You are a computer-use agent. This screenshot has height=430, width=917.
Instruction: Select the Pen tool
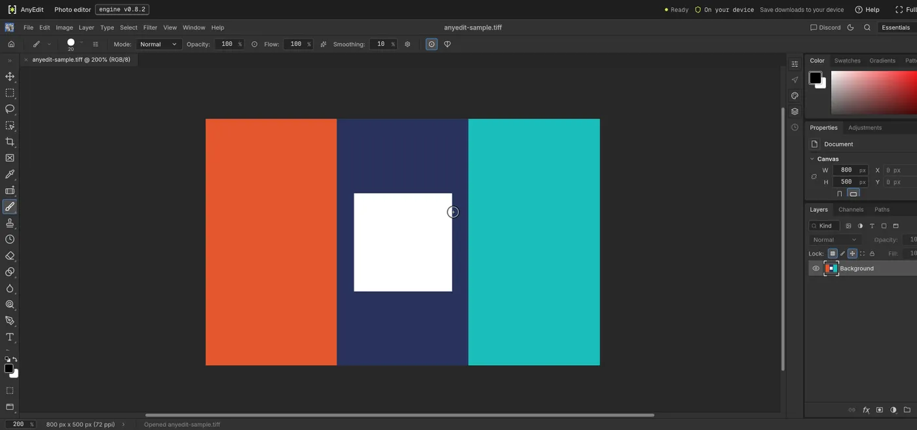coord(10,321)
